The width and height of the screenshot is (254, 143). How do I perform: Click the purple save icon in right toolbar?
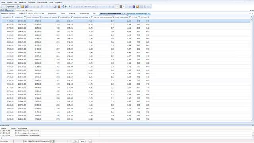point(134,6)
